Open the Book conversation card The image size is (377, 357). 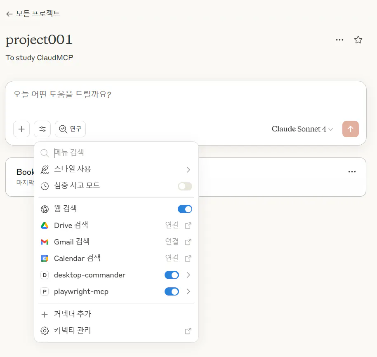(x=186, y=177)
